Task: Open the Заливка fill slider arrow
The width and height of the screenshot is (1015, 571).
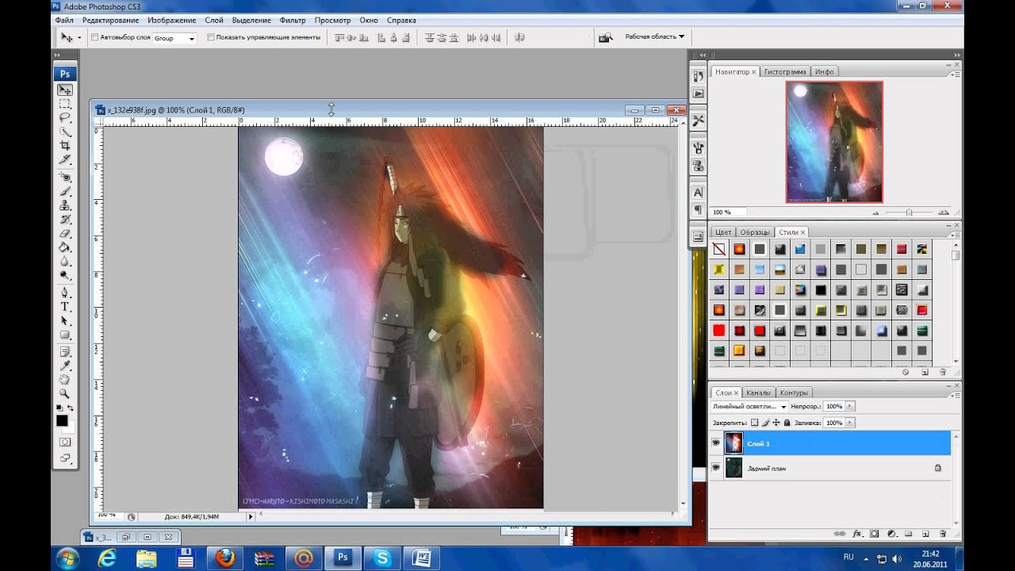Action: coord(850,423)
